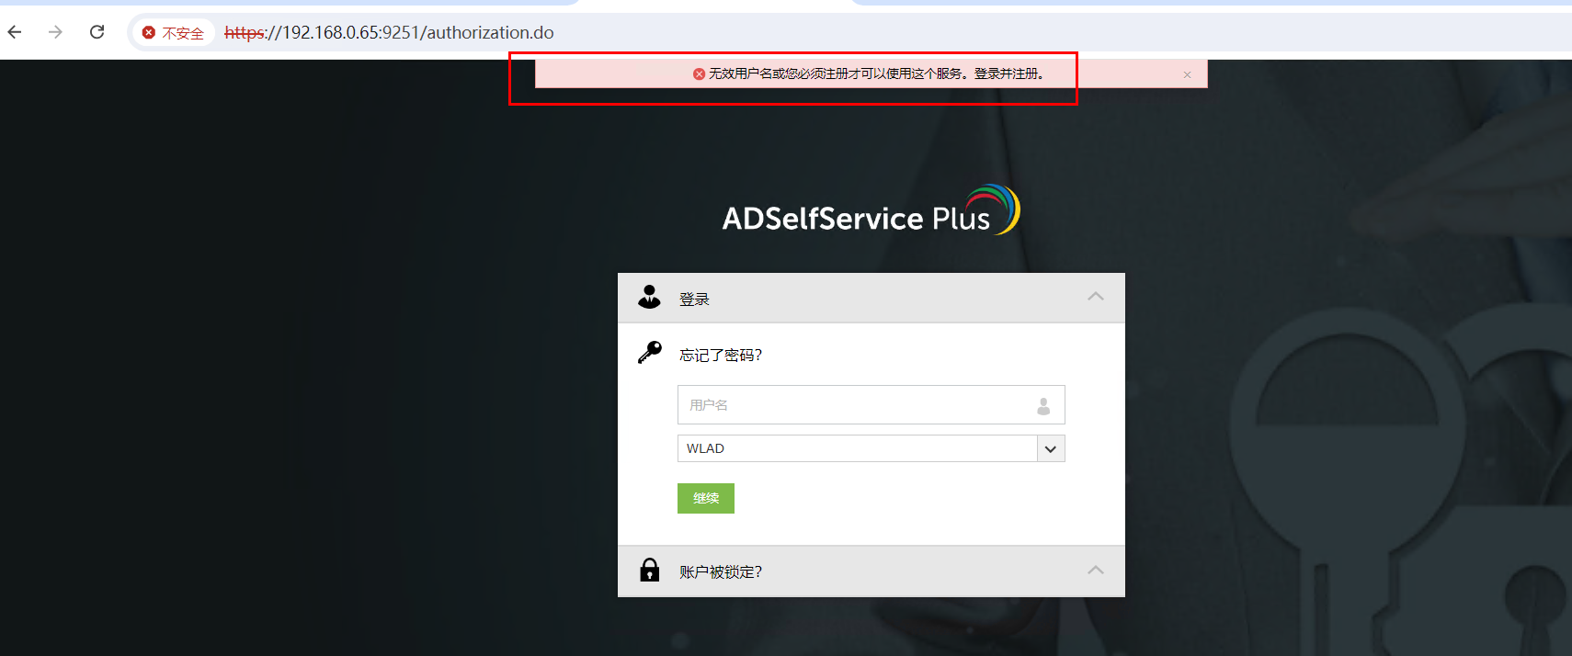Expand the 账户被锁定 panel chevron

click(x=1095, y=570)
